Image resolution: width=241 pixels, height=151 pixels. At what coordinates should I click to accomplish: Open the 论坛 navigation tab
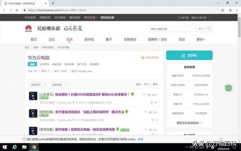tap(52, 39)
